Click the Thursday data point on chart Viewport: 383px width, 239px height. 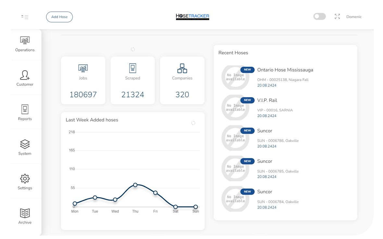[x=135, y=185]
